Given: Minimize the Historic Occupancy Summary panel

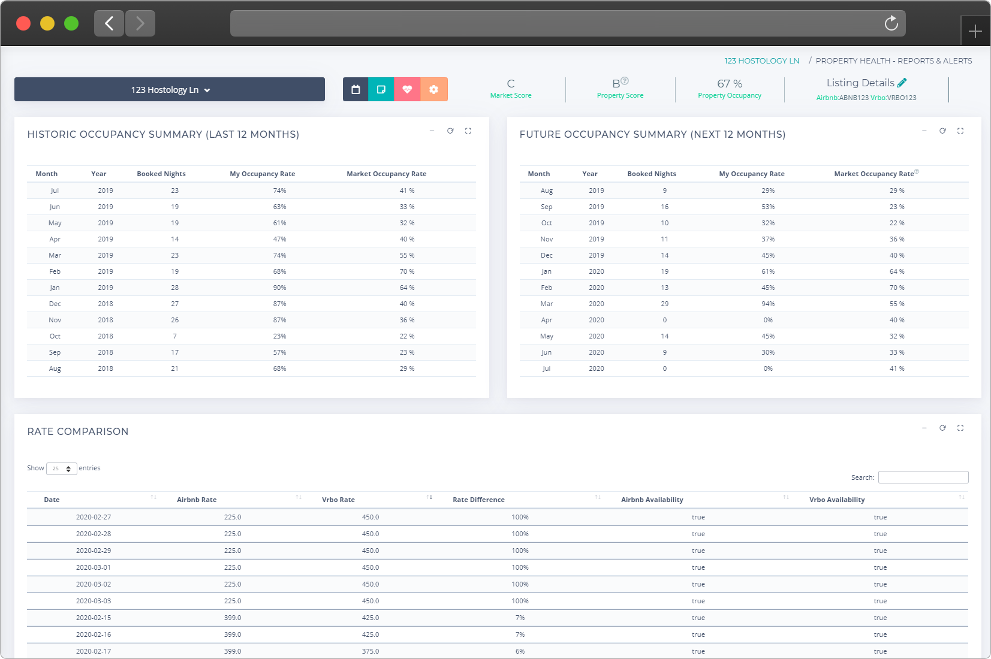Looking at the screenshot, I should point(432,131).
